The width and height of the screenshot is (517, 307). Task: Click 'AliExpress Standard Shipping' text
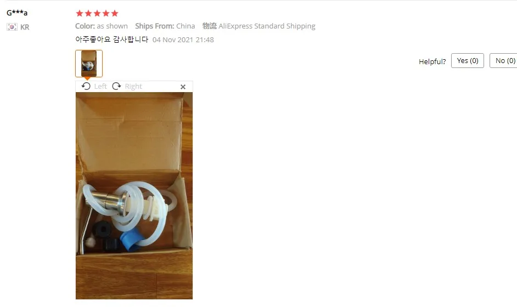pos(267,26)
